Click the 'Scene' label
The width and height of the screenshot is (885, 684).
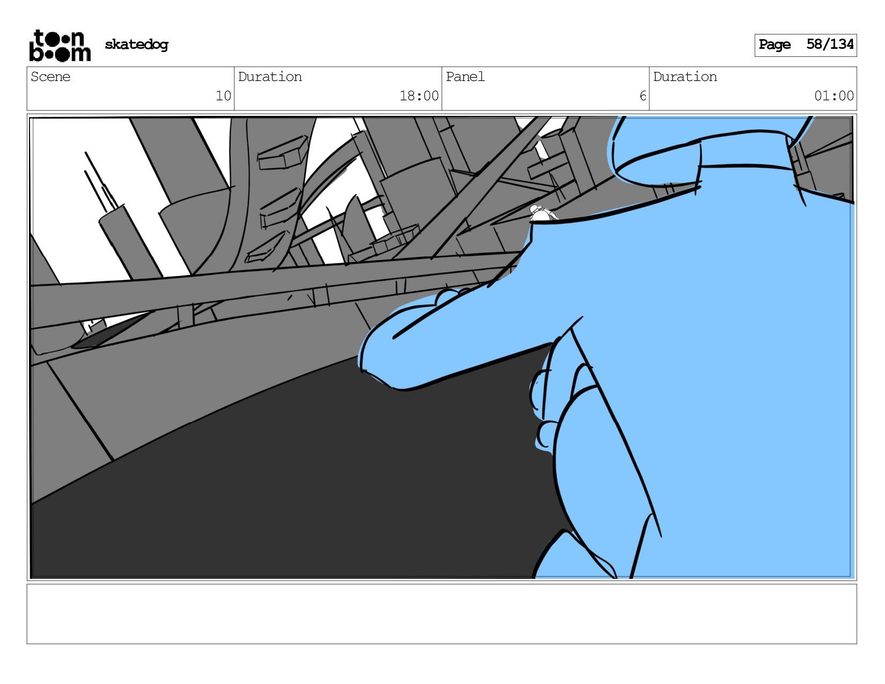(50, 77)
